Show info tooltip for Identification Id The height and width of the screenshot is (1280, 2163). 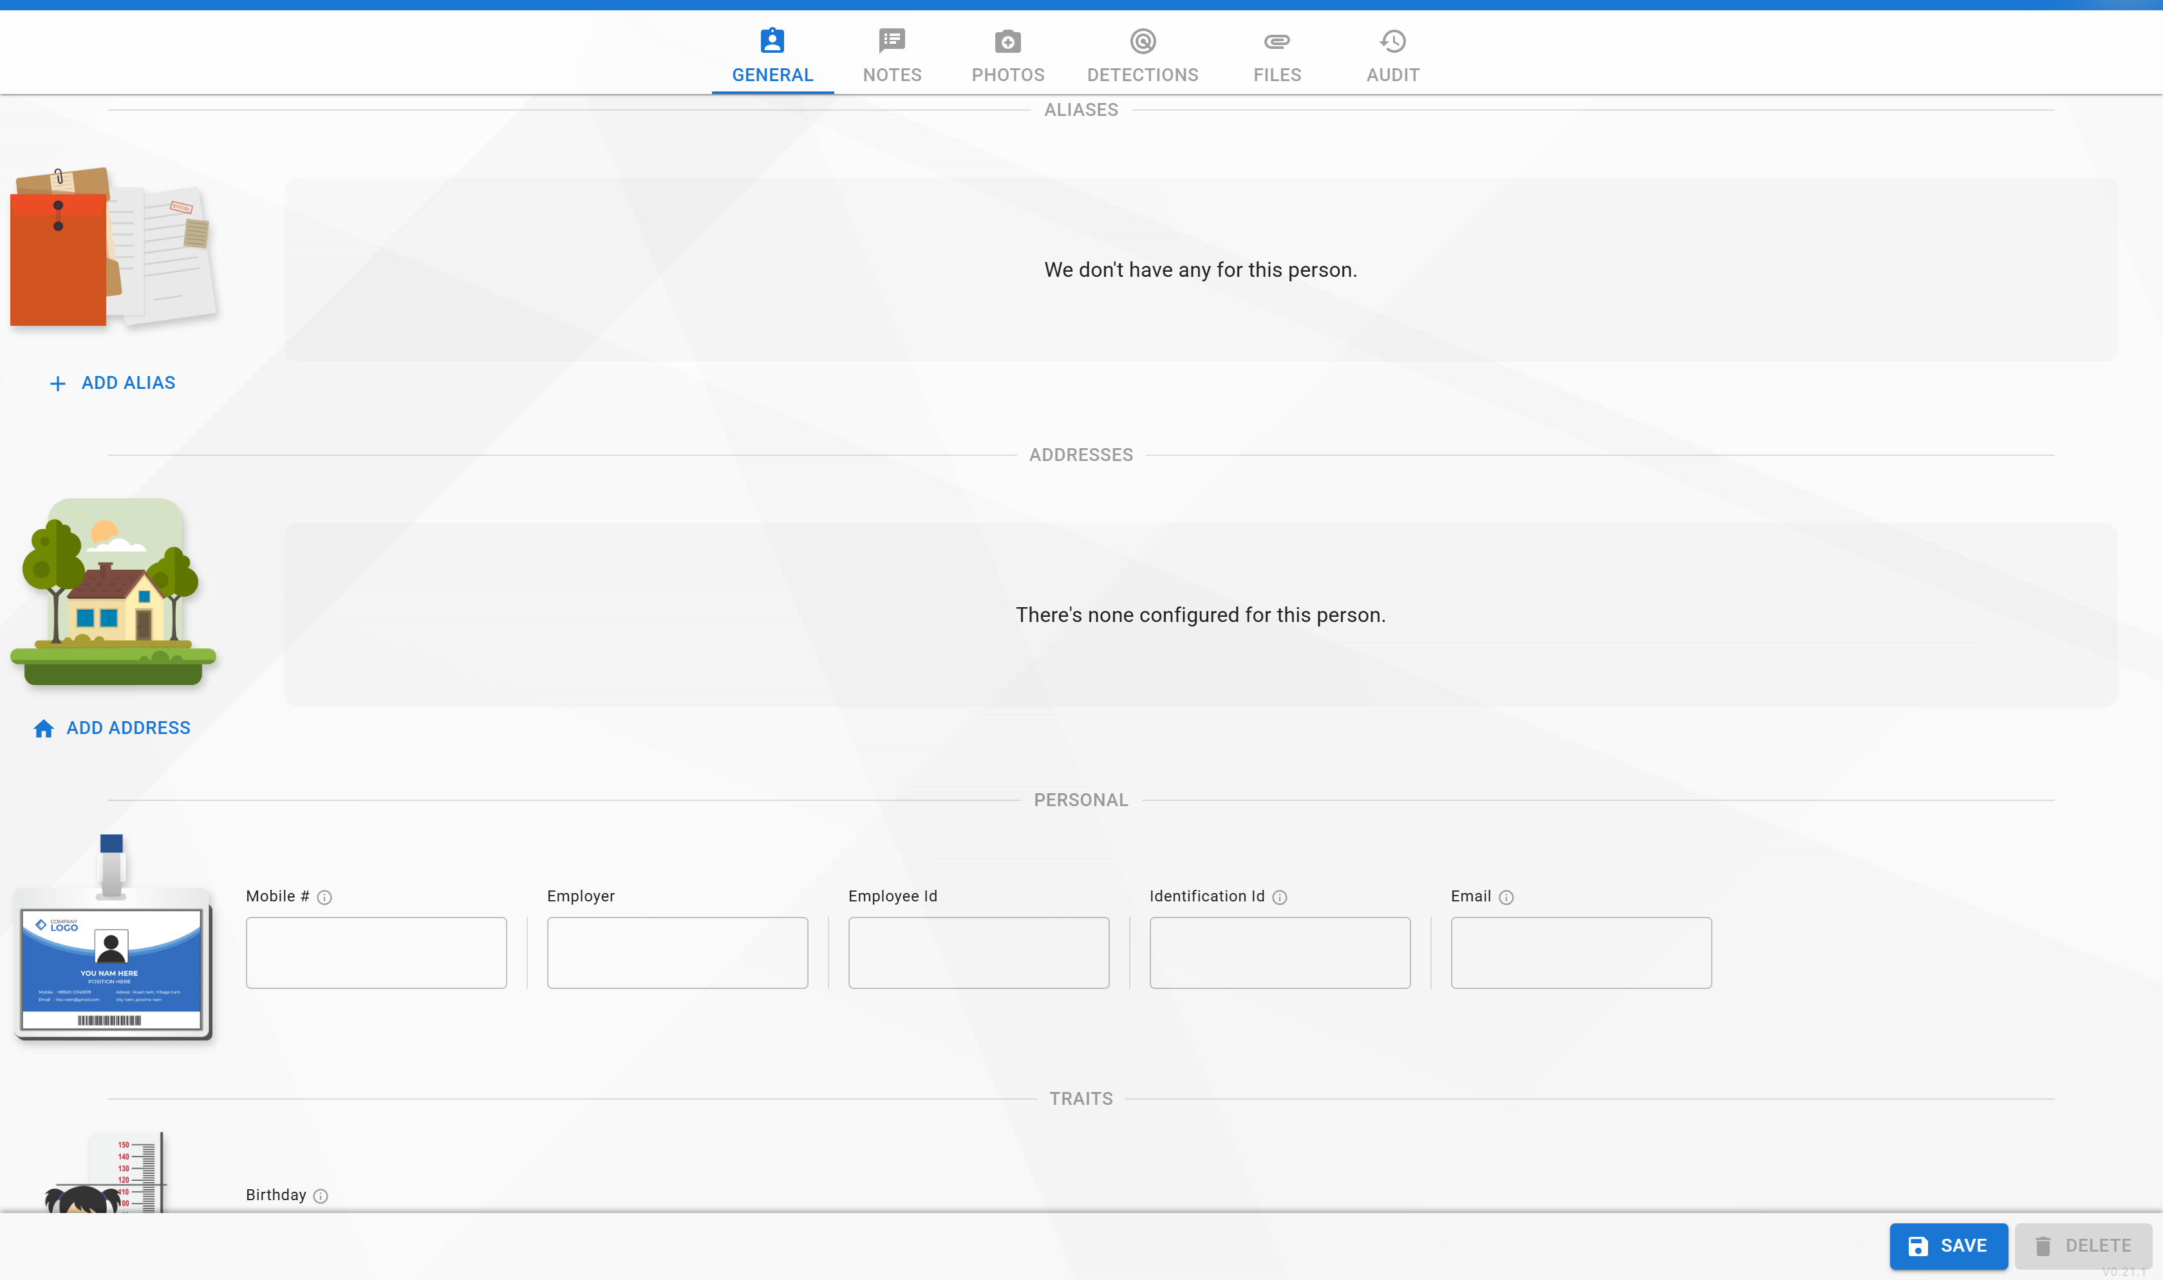click(1279, 897)
